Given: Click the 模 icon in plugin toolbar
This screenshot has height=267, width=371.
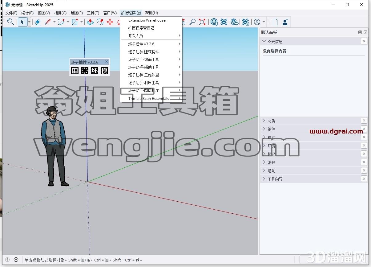Looking at the screenshot, I should [104, 71].
